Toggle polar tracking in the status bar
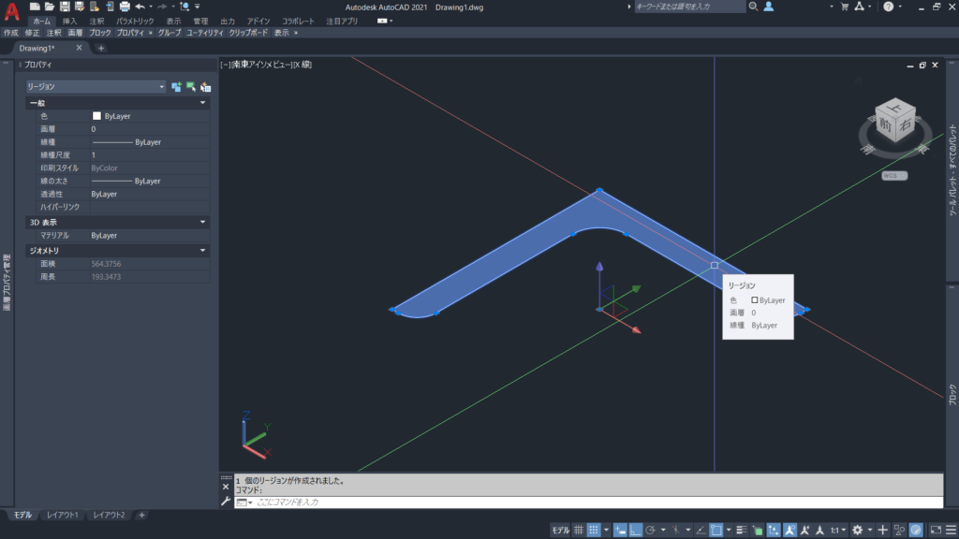 [650, 529]
